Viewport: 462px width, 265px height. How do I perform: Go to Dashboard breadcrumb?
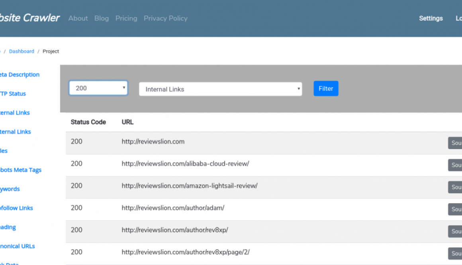[x=22, y=51]
